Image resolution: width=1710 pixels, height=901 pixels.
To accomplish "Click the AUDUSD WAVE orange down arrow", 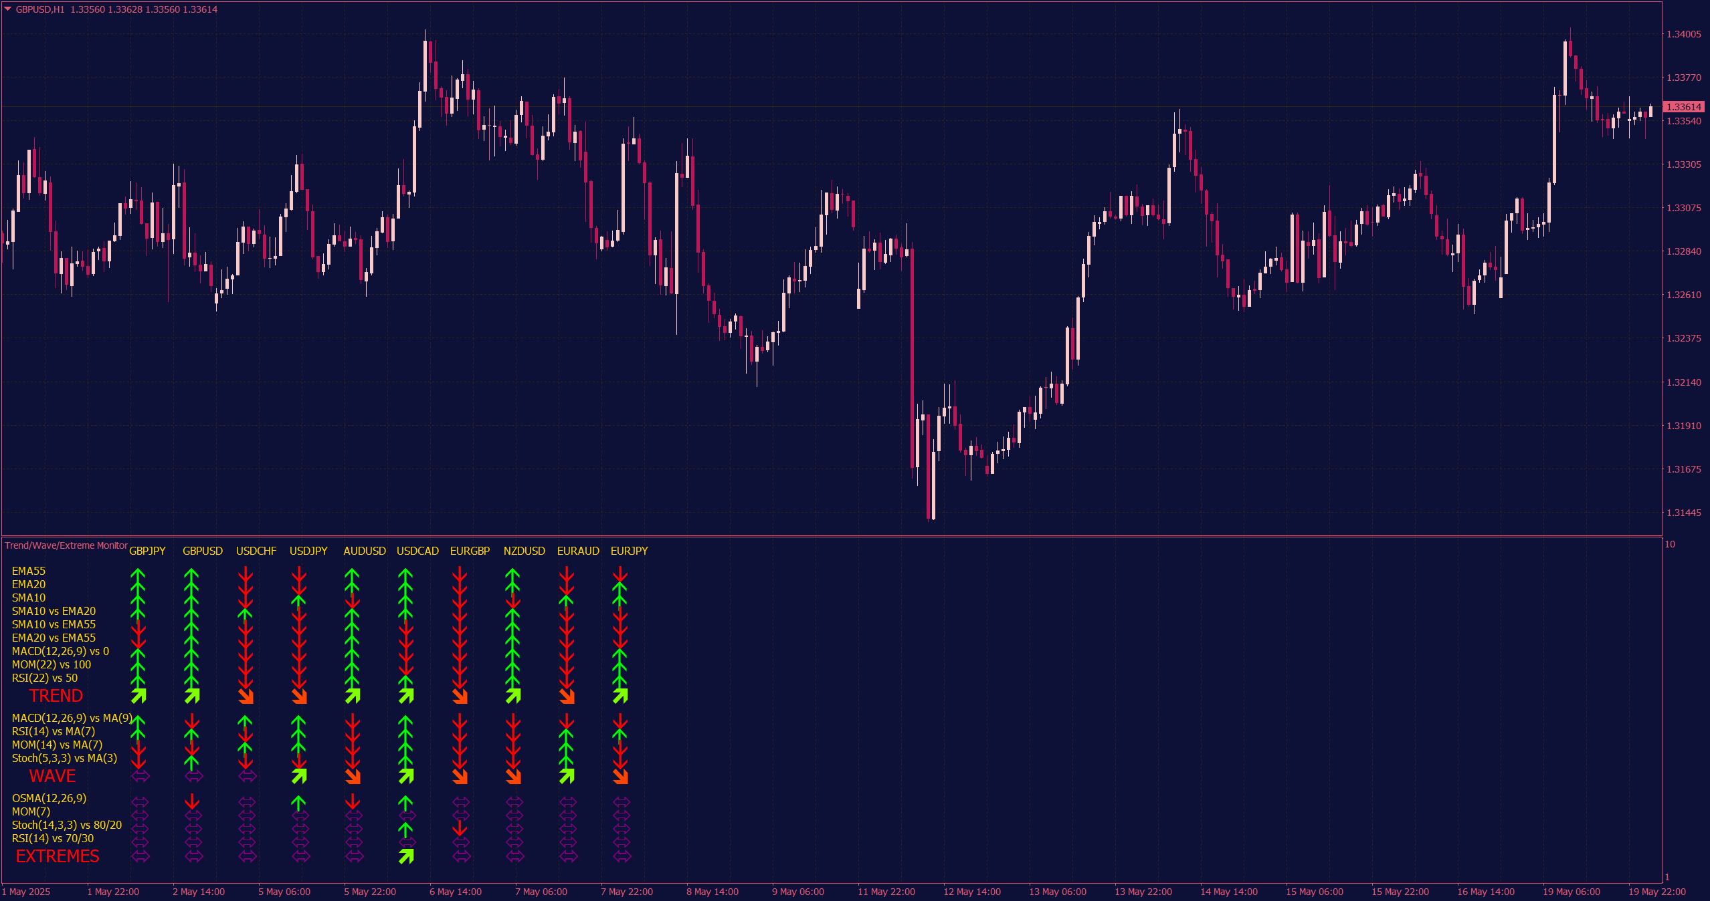I will pyautogui.click(x=353, y=776).
